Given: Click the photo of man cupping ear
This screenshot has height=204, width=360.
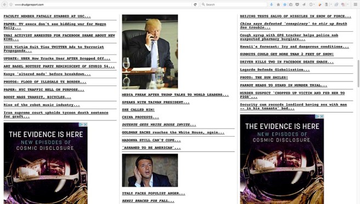Looking at the screenshot, I should pyautogui.click(x=150, y=171).
